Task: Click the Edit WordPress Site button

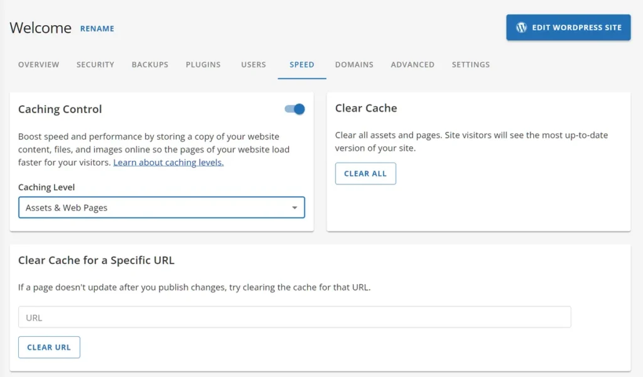Action: click(568, 28)
